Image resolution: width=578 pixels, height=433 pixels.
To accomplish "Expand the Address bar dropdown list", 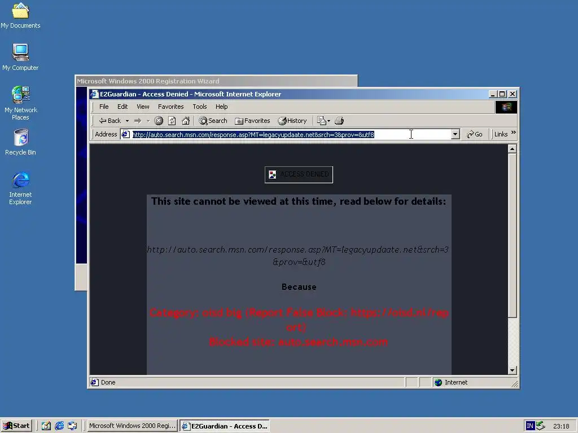I will point(456,134).
